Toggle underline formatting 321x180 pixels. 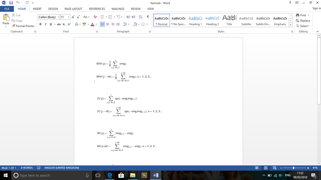51,24
